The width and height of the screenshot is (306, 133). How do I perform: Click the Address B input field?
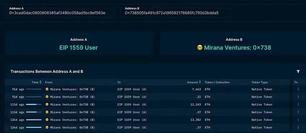[175, 13]
